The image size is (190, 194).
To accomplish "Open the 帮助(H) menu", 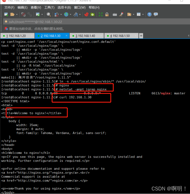I will point(94,7).
